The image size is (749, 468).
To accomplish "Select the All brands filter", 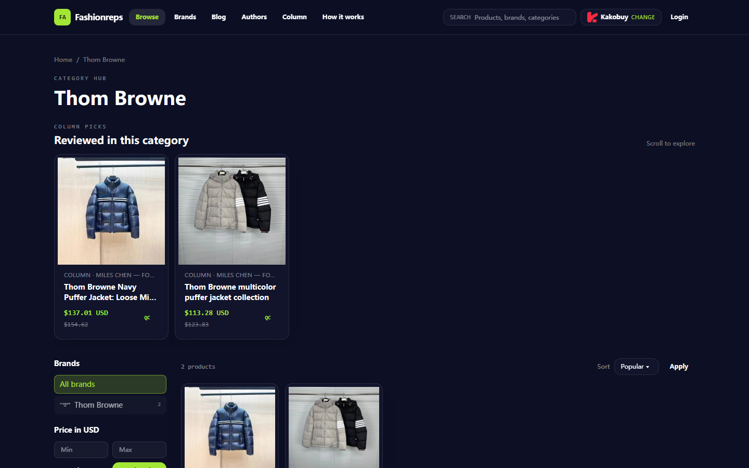I will point(110,384).
